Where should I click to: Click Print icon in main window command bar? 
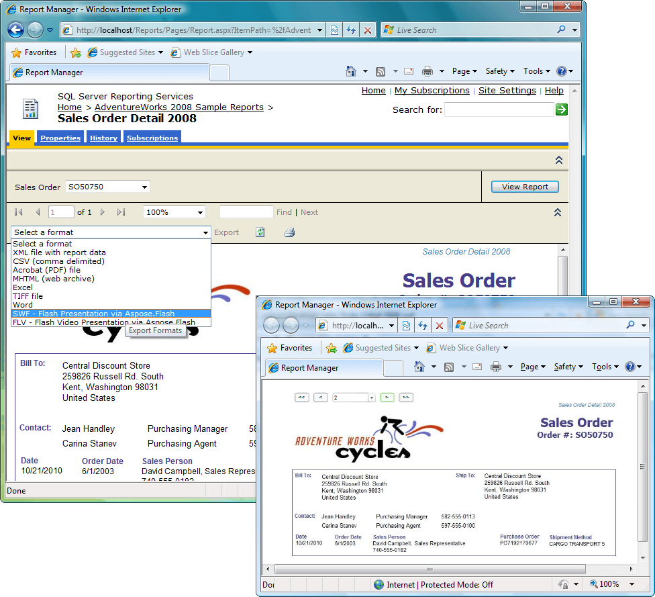(x=427, y=71)
